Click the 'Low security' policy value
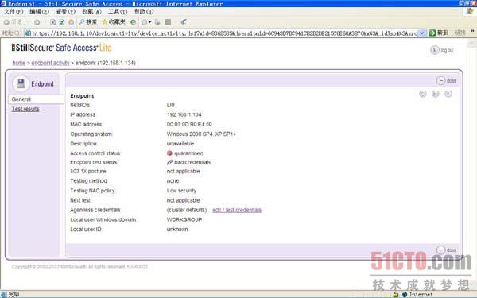Image resolution: width=477 pixels, height=298 pixels. tap(181, 191)
